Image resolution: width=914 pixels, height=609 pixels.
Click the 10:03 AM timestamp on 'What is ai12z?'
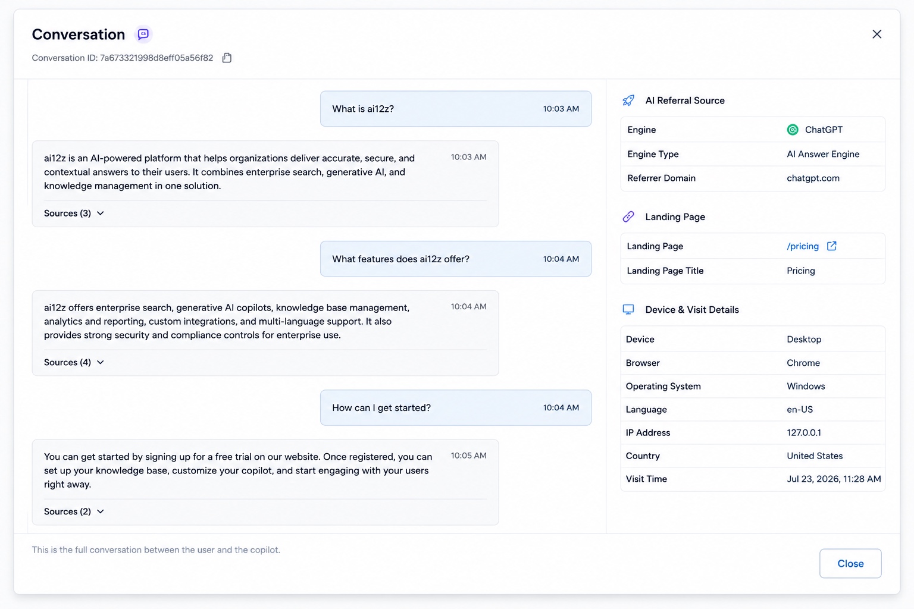click(561, 109)
